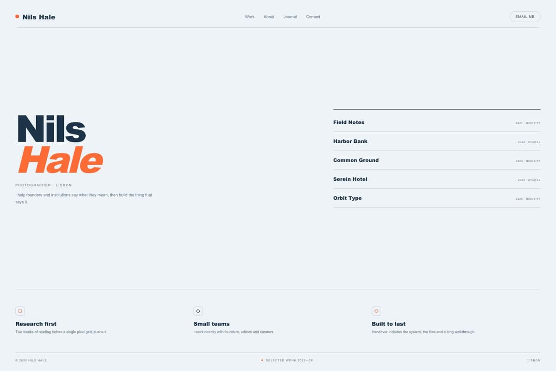Go to the About page
This screenshot has height=371, width=556.
(269, 17)
